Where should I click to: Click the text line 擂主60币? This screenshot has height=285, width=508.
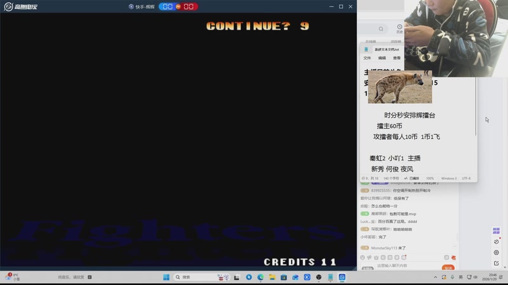389,126
